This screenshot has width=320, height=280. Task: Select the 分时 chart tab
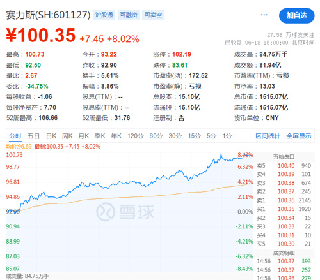(x=15, y=136)
